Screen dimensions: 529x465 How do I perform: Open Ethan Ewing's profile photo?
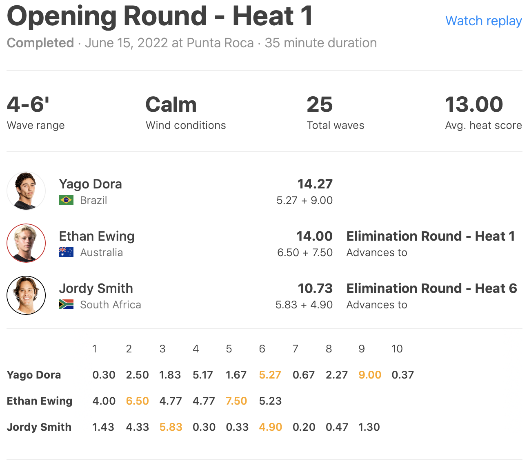click(26, 243)
